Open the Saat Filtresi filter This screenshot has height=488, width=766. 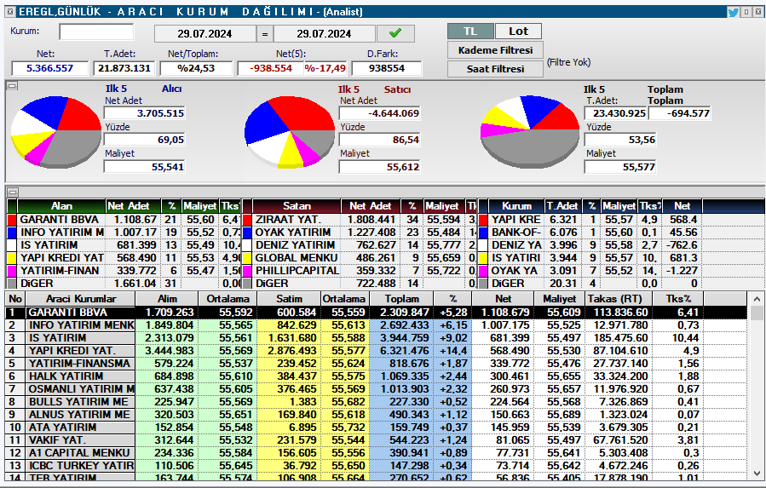495,69
